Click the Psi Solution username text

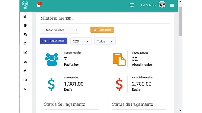(x=149, y=5)
